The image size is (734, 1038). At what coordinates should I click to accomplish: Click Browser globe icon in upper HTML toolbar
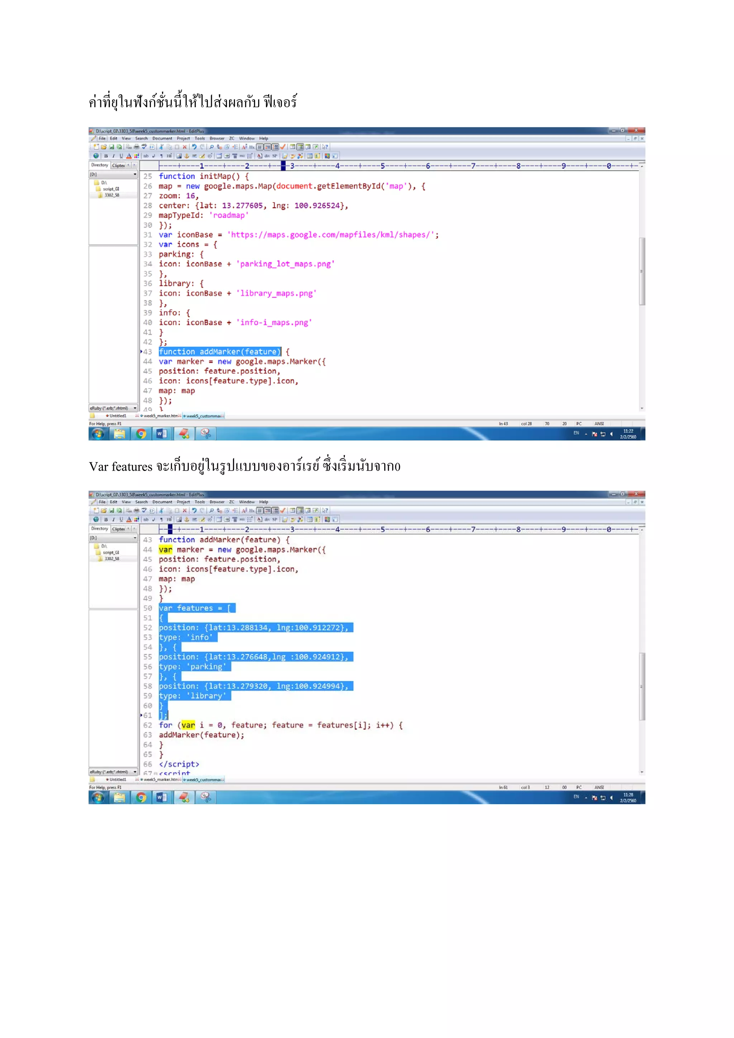tap(96, 156)
